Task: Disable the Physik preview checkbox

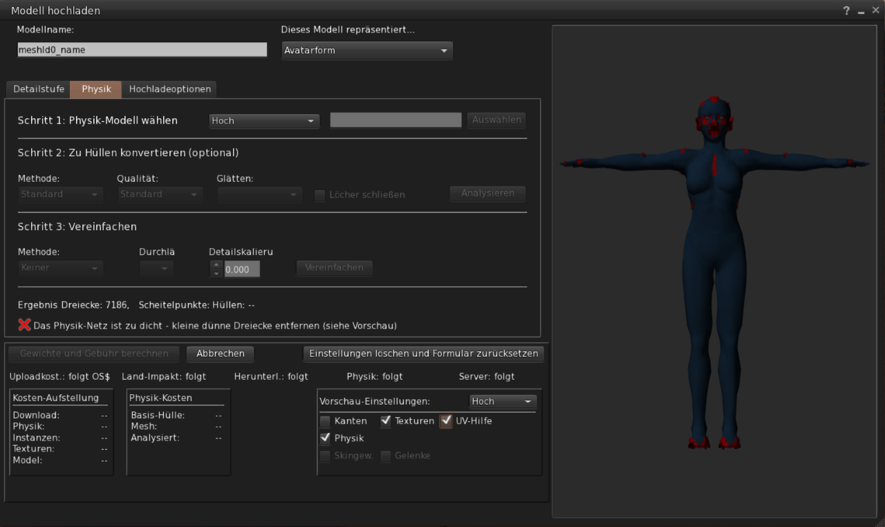Action: (325, 438)
